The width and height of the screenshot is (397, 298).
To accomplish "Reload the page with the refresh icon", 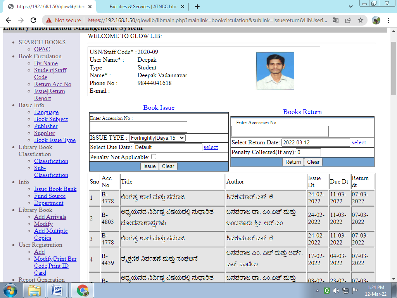I will [33, 20].
